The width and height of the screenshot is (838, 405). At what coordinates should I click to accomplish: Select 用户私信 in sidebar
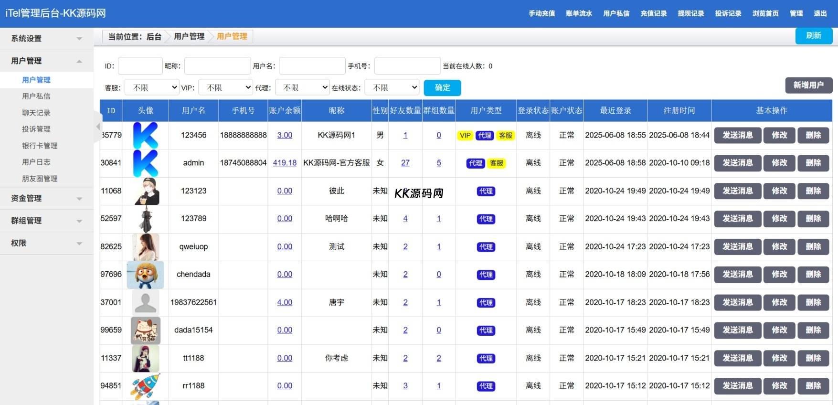pos(36,96)
